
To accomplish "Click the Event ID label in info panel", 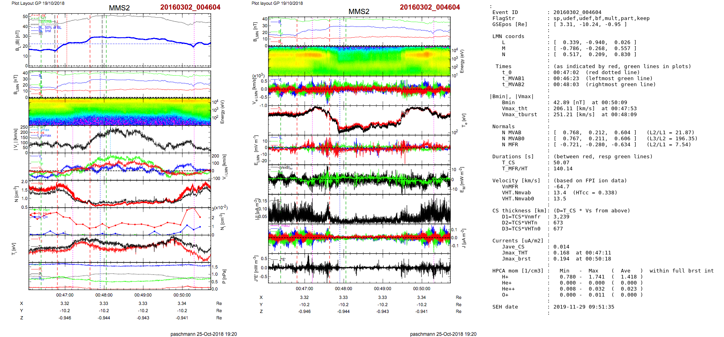I will (505, 12).
